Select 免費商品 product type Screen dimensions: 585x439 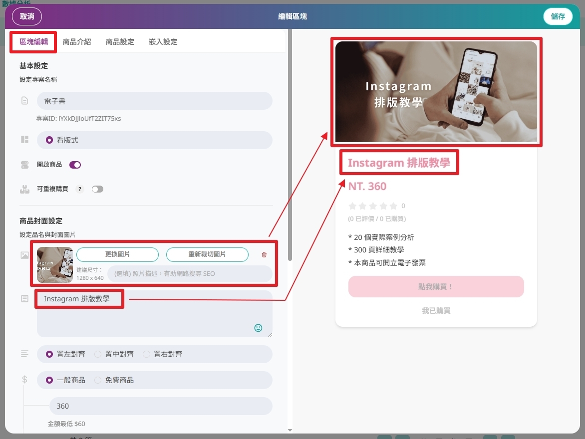[98, 380]
